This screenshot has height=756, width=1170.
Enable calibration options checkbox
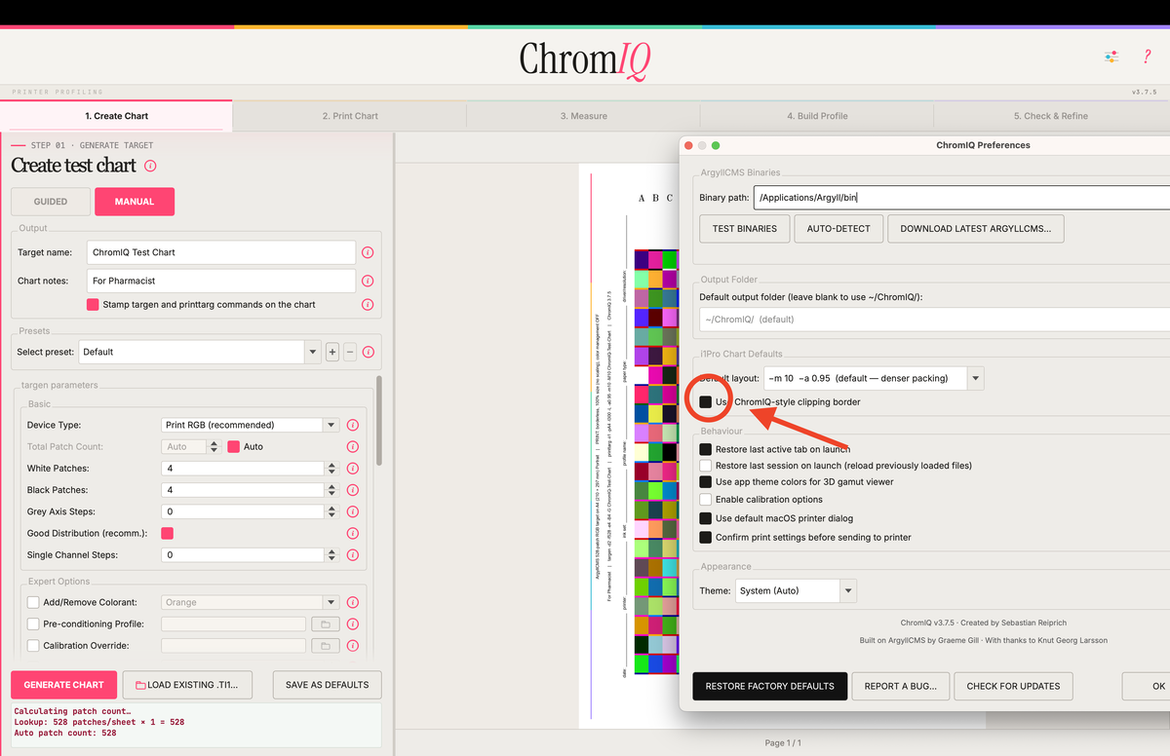[705, 500]
